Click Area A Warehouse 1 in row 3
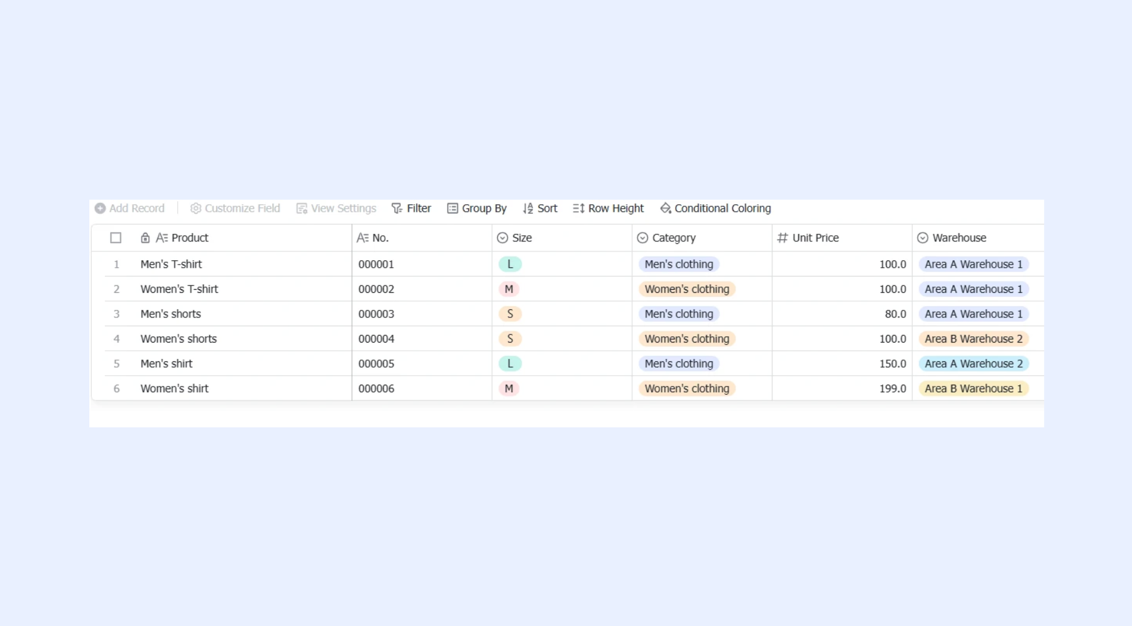This screenshot has width=1132, height=626. [x=974, y=314]
